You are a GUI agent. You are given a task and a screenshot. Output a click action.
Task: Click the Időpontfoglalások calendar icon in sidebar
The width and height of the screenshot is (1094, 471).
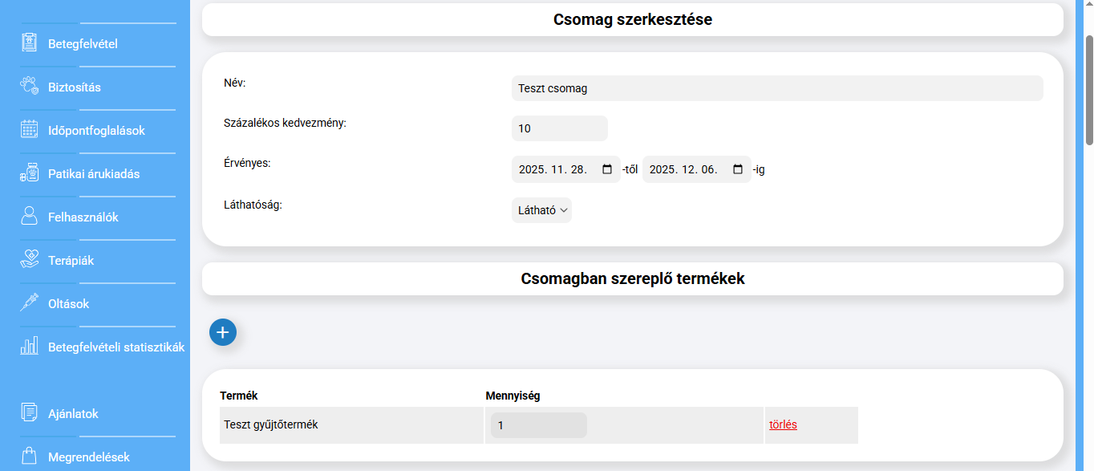pos(30,130)
